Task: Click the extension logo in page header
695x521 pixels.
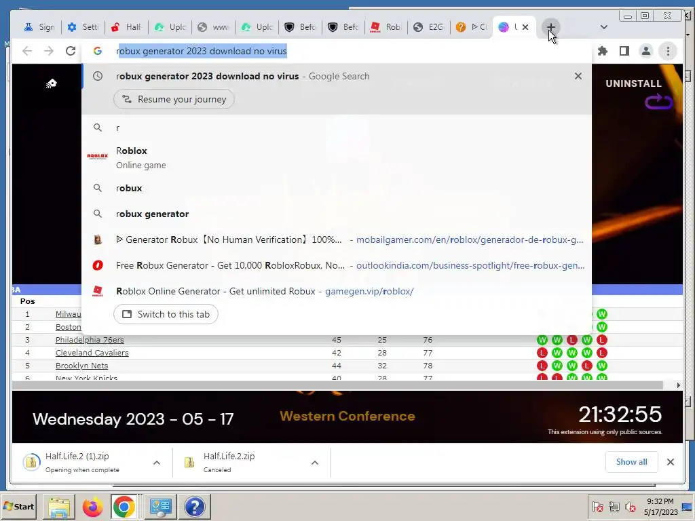Action: (52, 83)
